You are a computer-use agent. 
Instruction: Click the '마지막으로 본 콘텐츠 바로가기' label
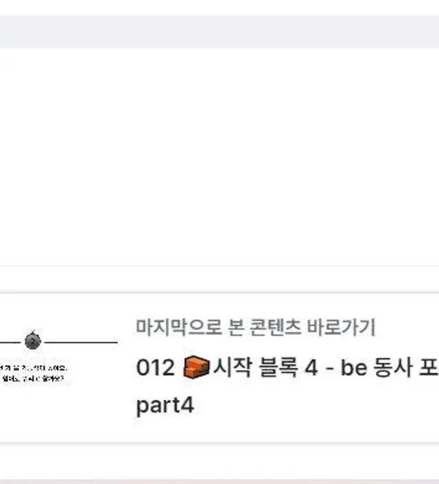tap(255, 327)
